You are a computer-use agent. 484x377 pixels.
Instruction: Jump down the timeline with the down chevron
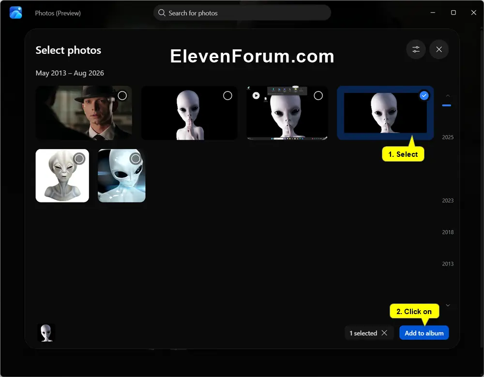[448, 305]
